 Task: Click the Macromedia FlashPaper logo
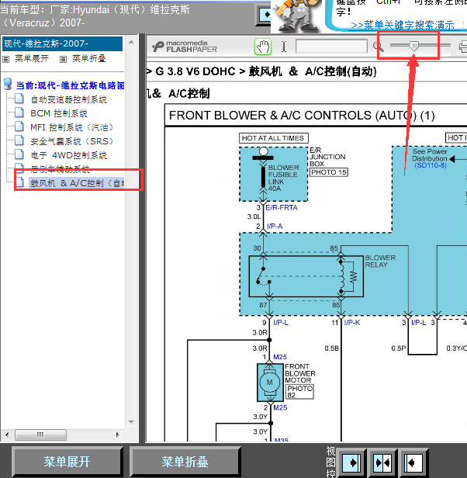coord(185,47)
